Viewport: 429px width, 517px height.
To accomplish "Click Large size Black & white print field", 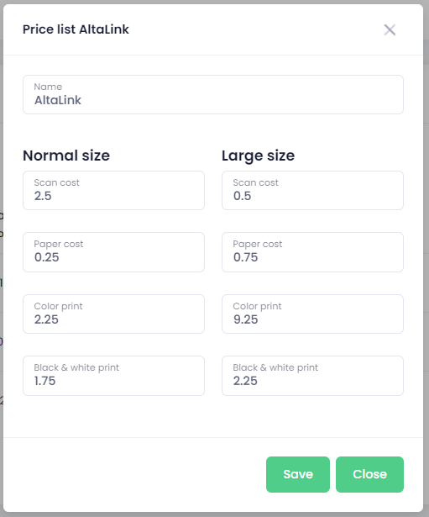I will click(x=312, y=376).
